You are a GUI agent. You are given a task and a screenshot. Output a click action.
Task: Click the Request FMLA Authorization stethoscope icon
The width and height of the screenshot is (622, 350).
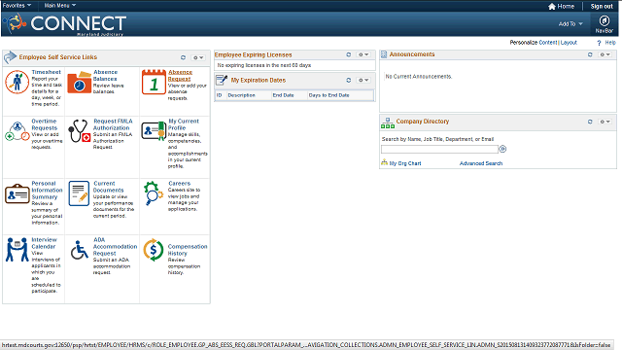[x=80, y=131]
